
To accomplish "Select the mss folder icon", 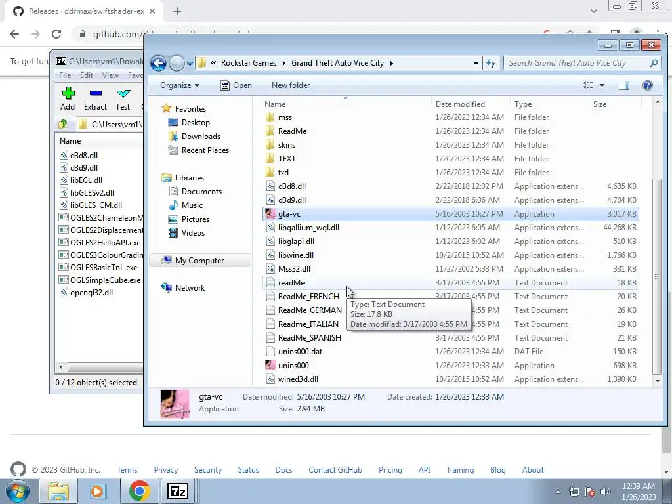I will (270, 117).
